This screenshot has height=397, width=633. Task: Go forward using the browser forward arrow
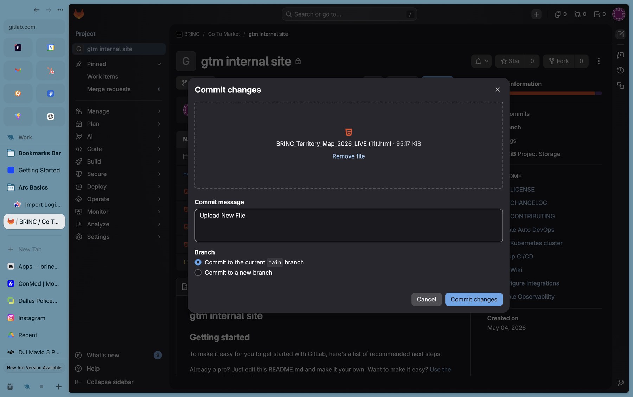49,10
